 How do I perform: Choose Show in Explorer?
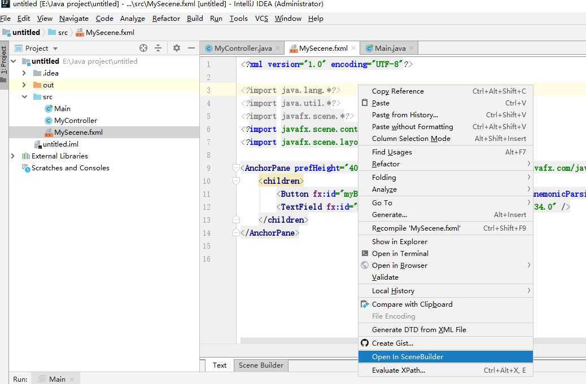pyautogui.click(x=445, y=241)
